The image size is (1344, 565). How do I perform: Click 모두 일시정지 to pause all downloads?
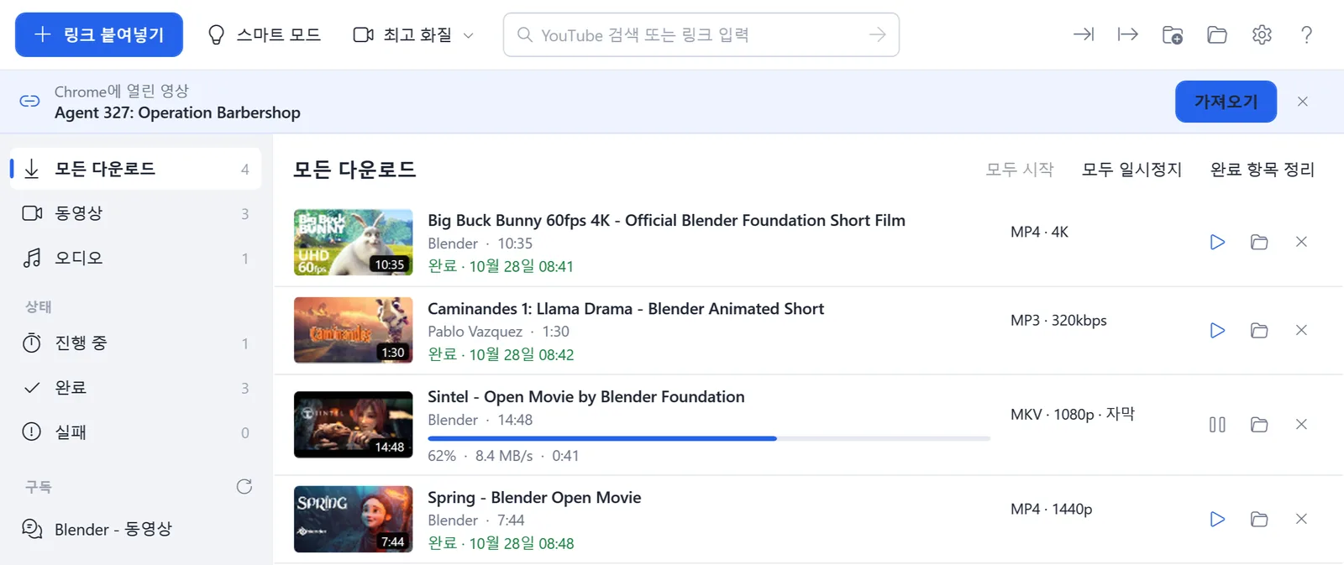click(x=1131, y=170)
